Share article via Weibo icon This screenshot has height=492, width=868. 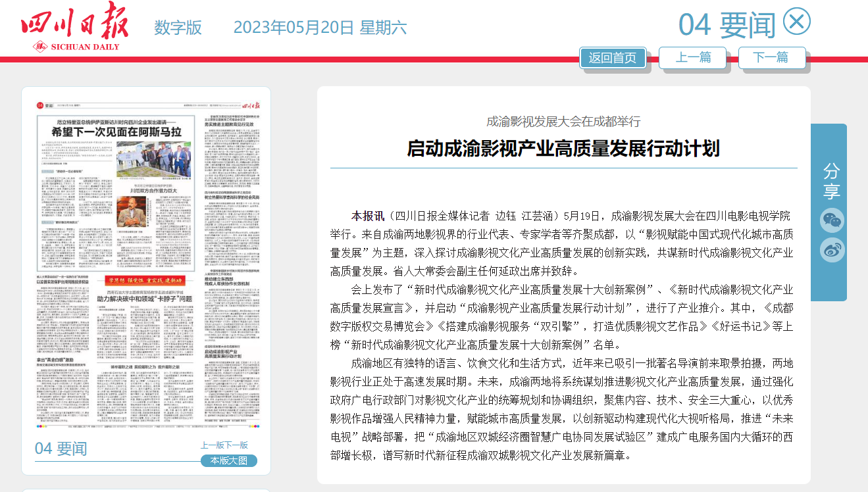(832, 250)
